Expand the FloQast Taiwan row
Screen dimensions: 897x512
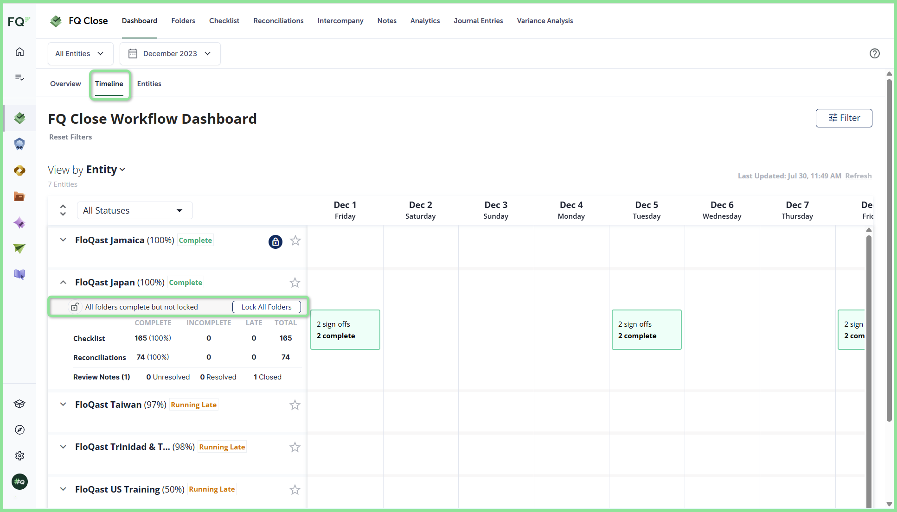(63, 405)
